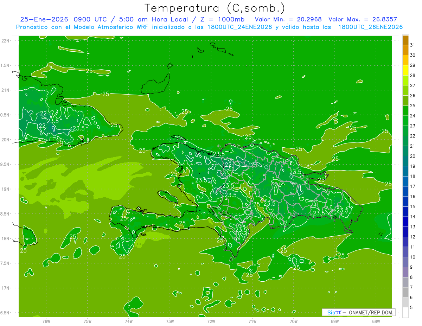The image size is (422, 326).
Task: Click the 74W longitude axis label
Action: point(129,321)
